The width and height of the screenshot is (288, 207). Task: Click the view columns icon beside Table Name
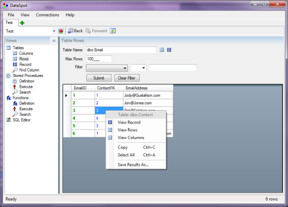[x=162, y=50]
